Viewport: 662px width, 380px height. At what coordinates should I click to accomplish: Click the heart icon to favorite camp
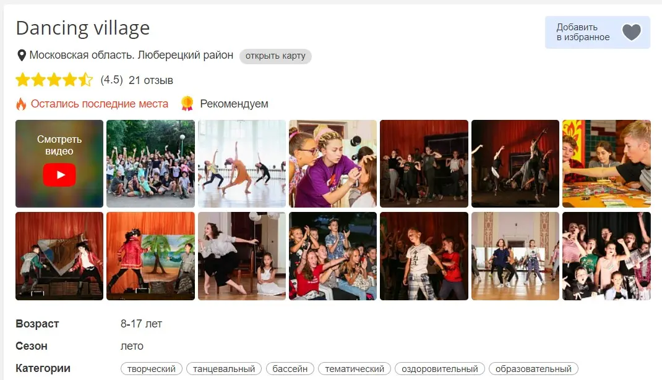coord(631,32)
